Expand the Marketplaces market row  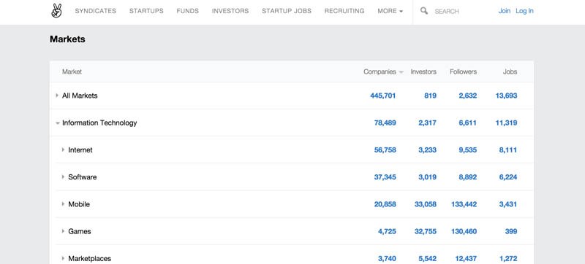coord(63,258)
